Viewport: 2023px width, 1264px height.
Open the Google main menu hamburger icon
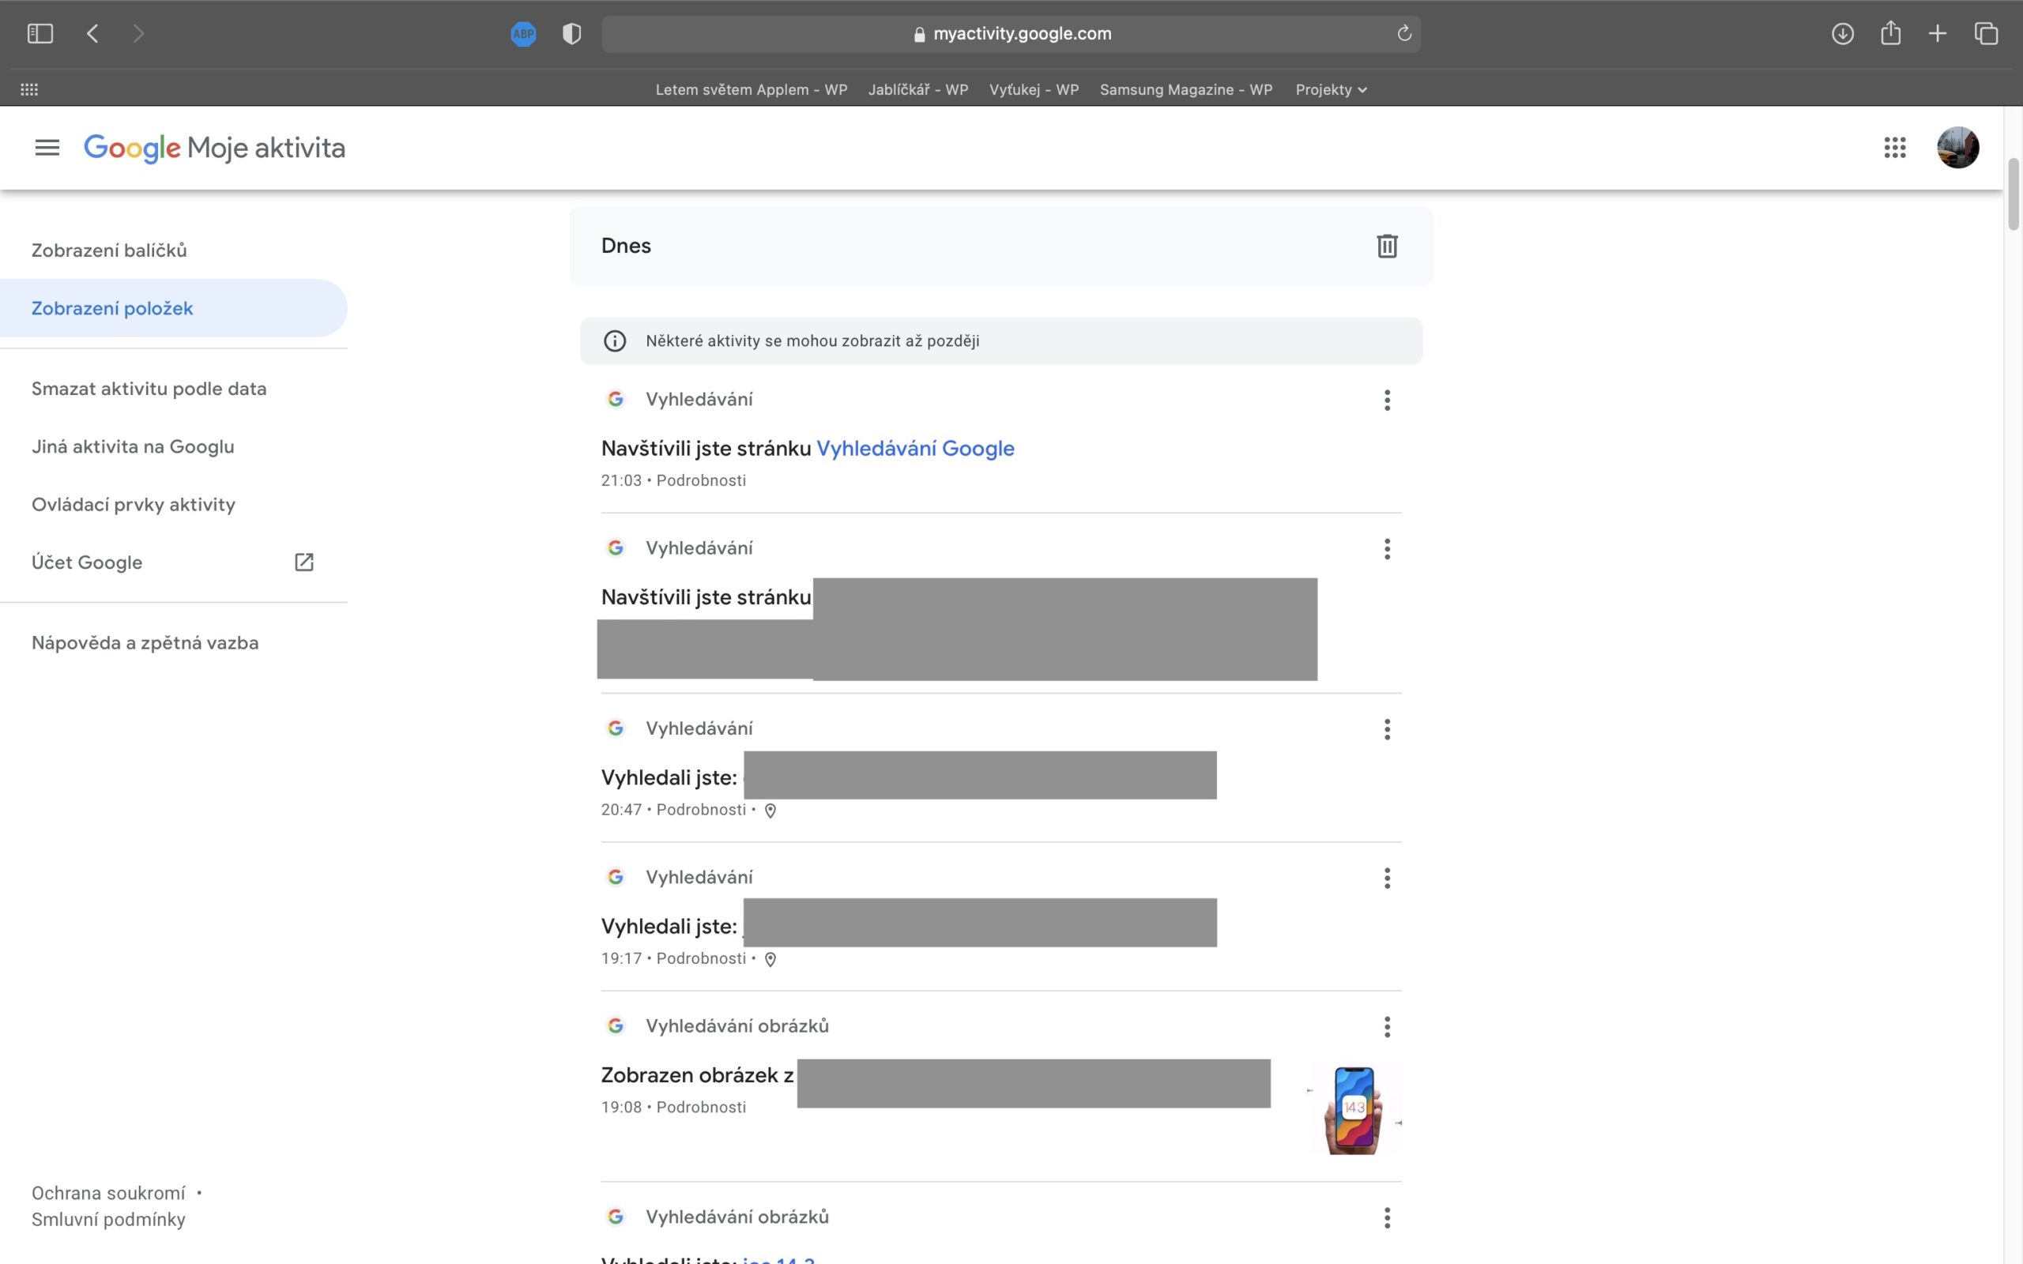47,148
